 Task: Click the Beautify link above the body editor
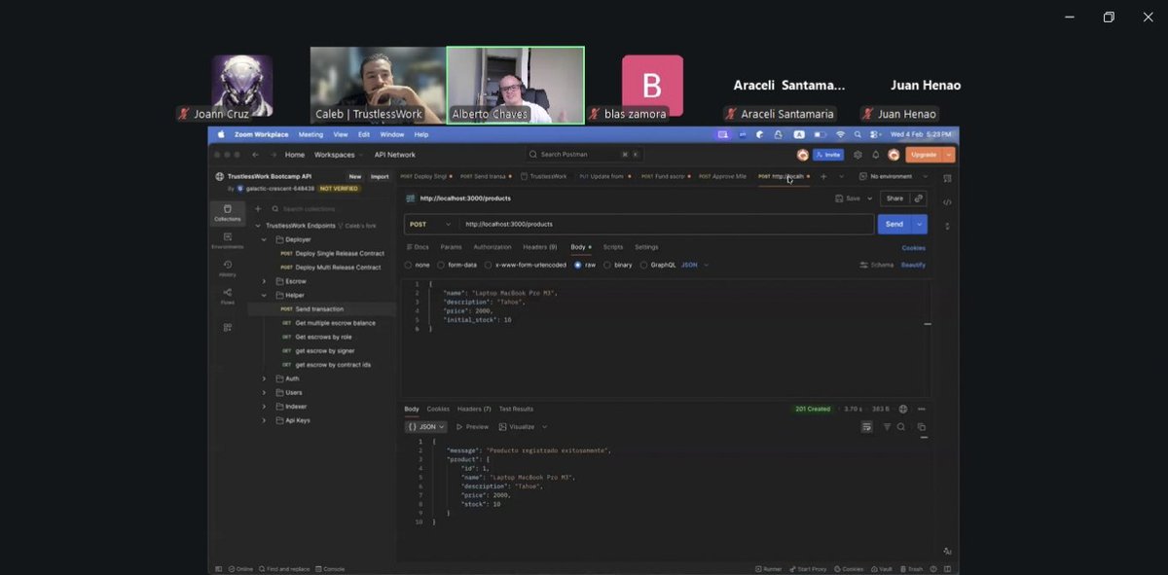[x=913, y=265]
